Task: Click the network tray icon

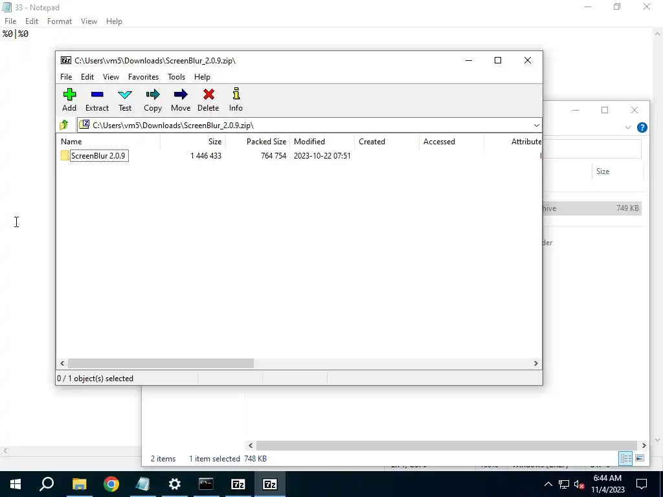Action: click(x=564, y=484)
